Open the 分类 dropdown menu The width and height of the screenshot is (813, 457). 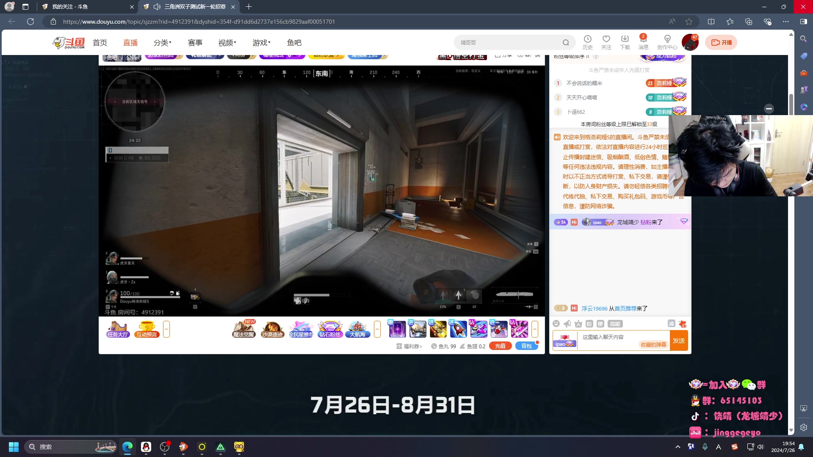tap(162, 43)
